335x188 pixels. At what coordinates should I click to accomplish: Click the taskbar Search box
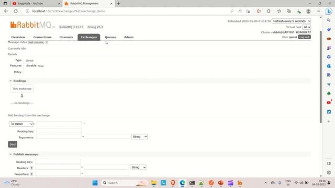(x=125, y=183)
